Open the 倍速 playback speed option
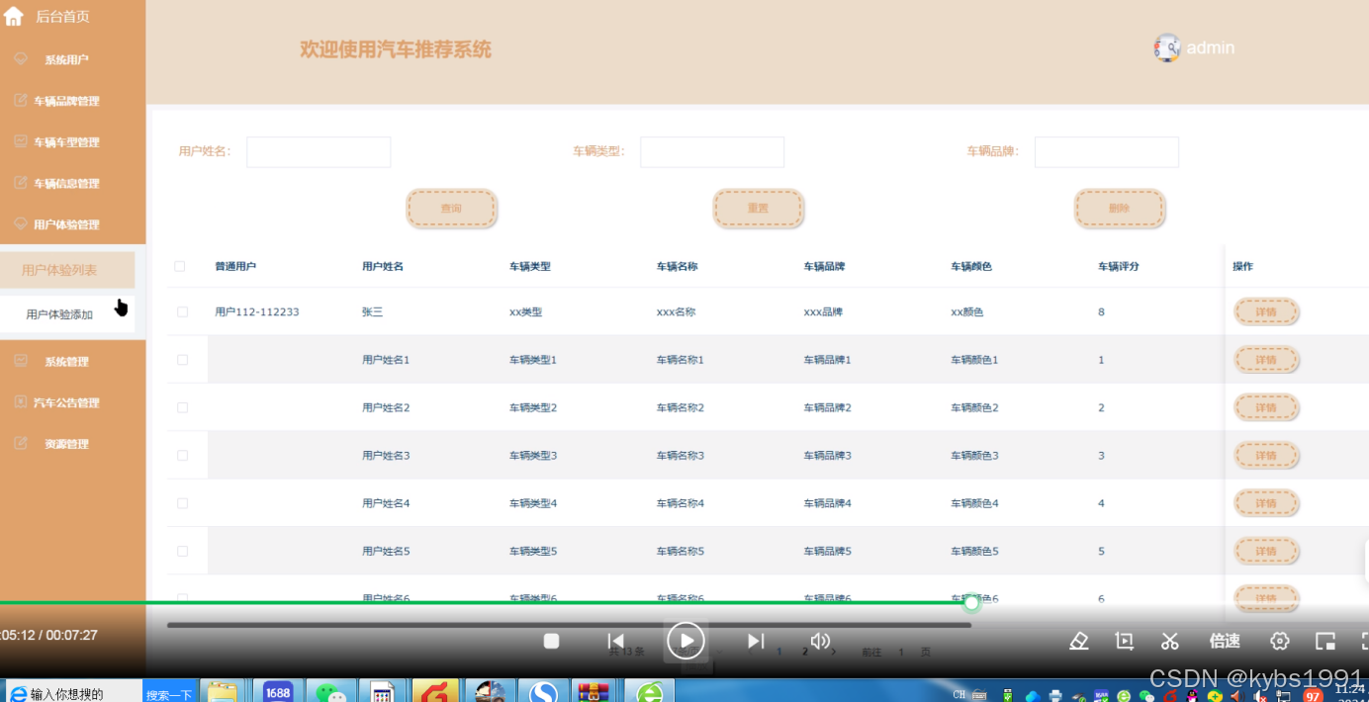Viewport: 1369px width, 702px height. [1225, 641]
